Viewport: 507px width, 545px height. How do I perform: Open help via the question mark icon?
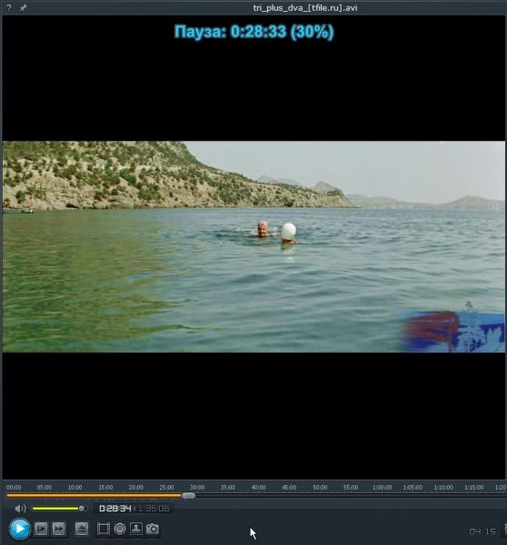point(9,7)
